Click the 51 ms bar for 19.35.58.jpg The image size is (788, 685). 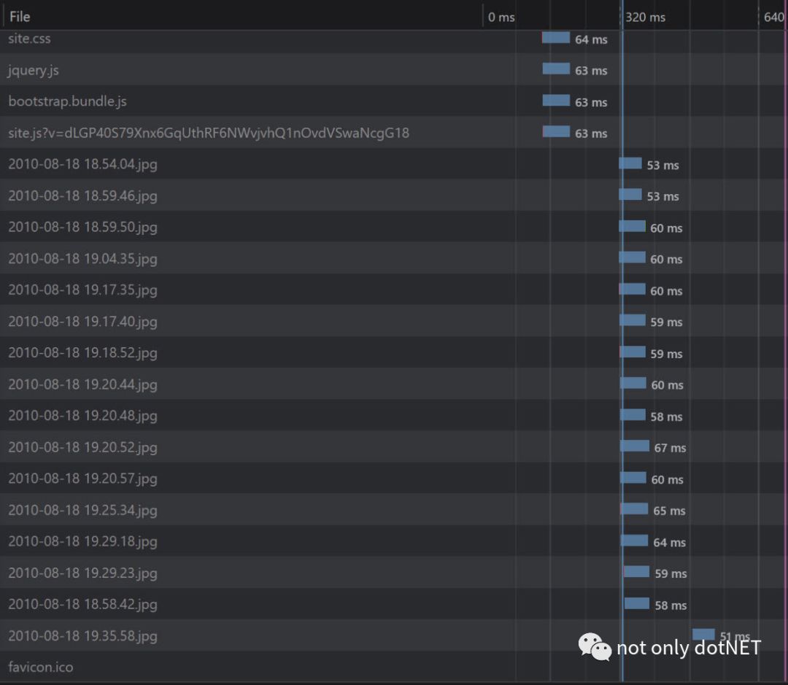[703, 634]
